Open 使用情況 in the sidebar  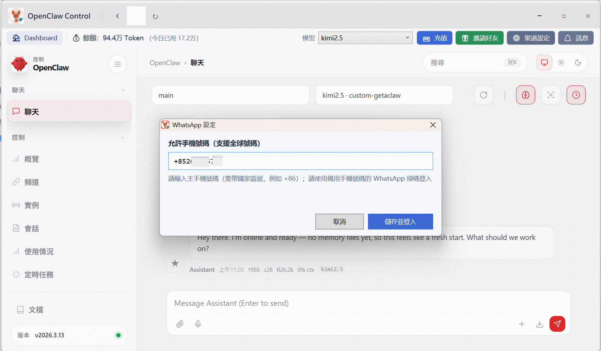point(39,252)
